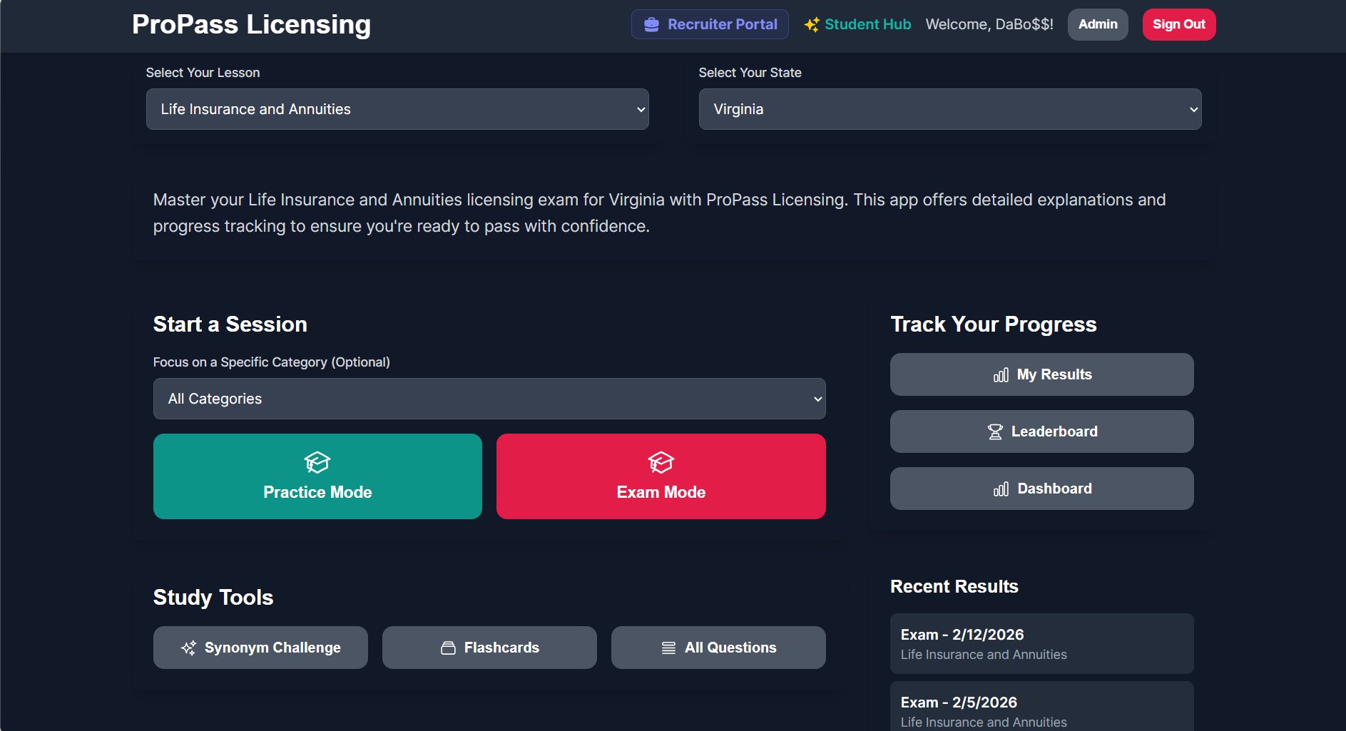Click the Track Your Progress heading
This screenshot has width=1346, height=731.
click(994, 324)
